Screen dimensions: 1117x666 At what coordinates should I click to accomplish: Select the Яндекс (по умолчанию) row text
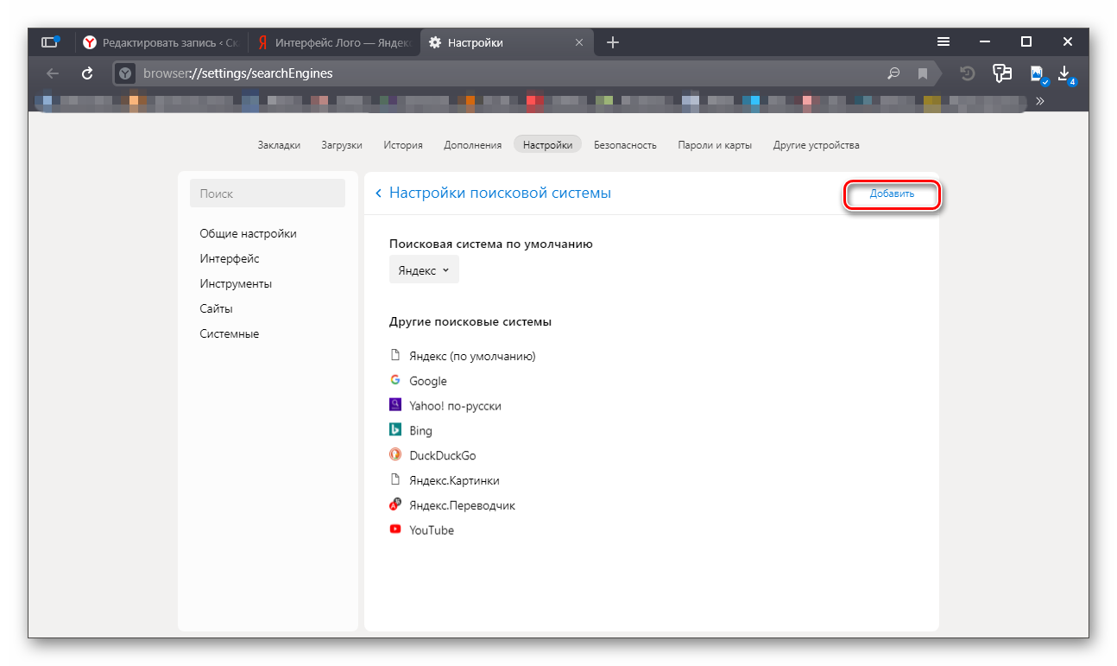472,356
